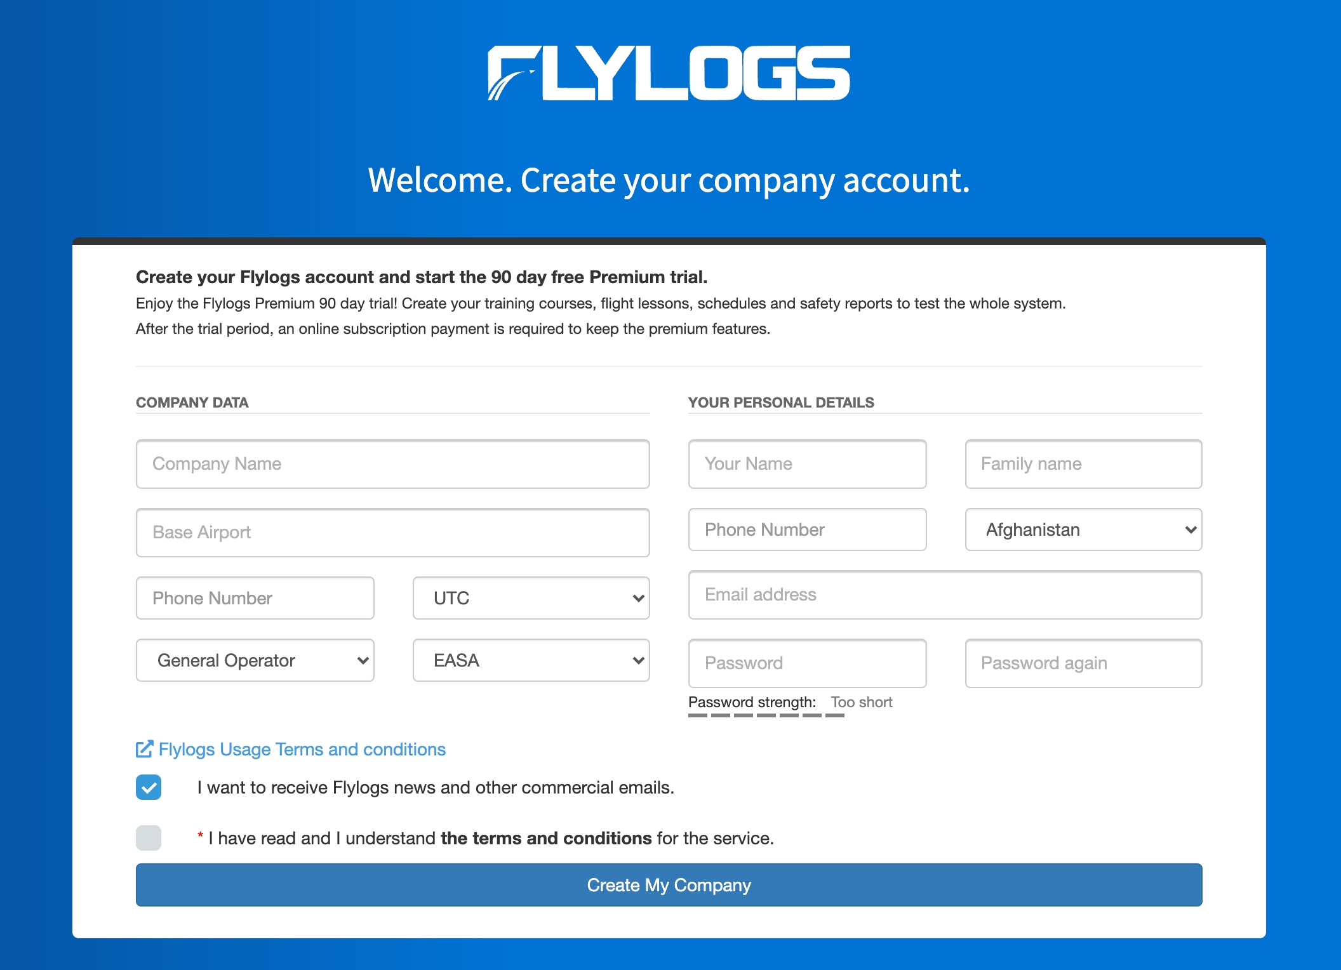Uncheck the commercial emails newsletter checkbox
The width and height of the screenshot is (1341, 970).
click(149, 787)
